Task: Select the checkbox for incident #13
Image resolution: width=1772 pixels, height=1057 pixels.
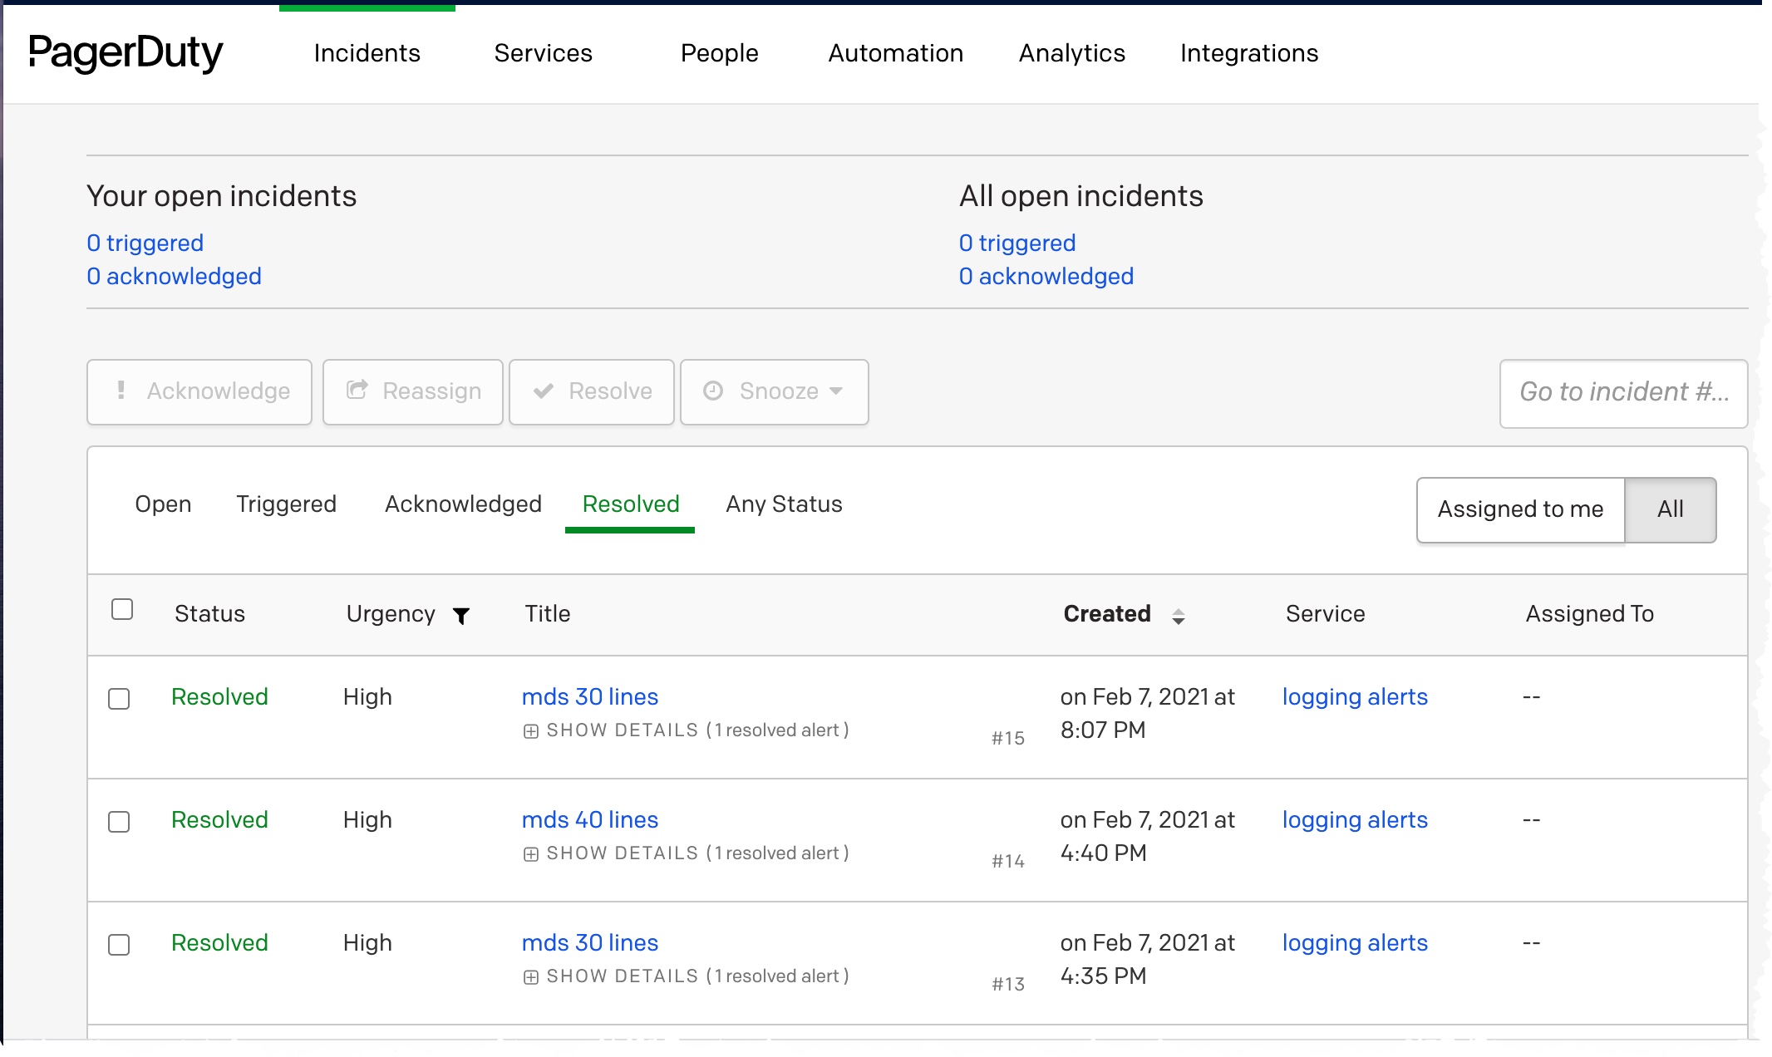Action: coord(119,945)
